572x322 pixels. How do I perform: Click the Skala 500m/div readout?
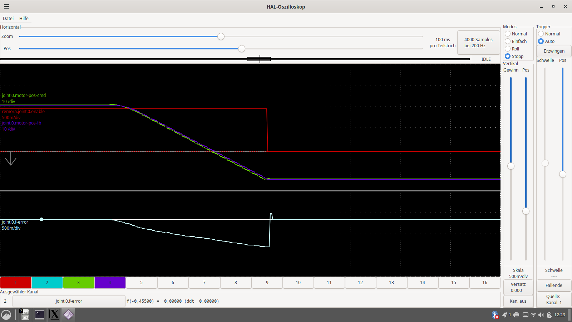(x=518, y=273)
